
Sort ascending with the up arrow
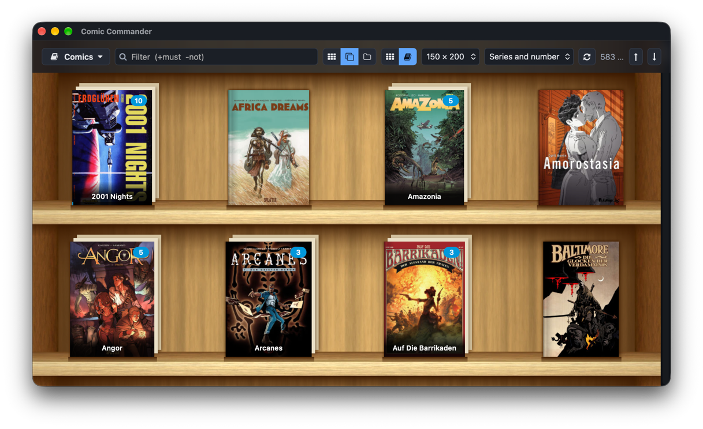click(636, 57)
